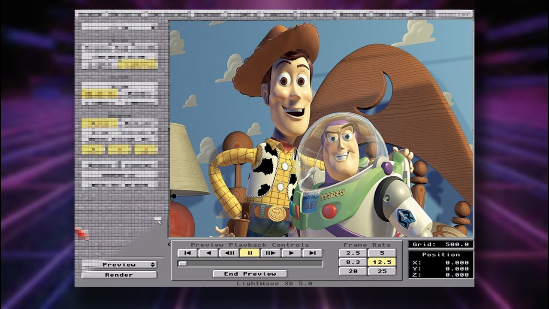Play the preview forward
549x309 pixels.
[292, 253]
